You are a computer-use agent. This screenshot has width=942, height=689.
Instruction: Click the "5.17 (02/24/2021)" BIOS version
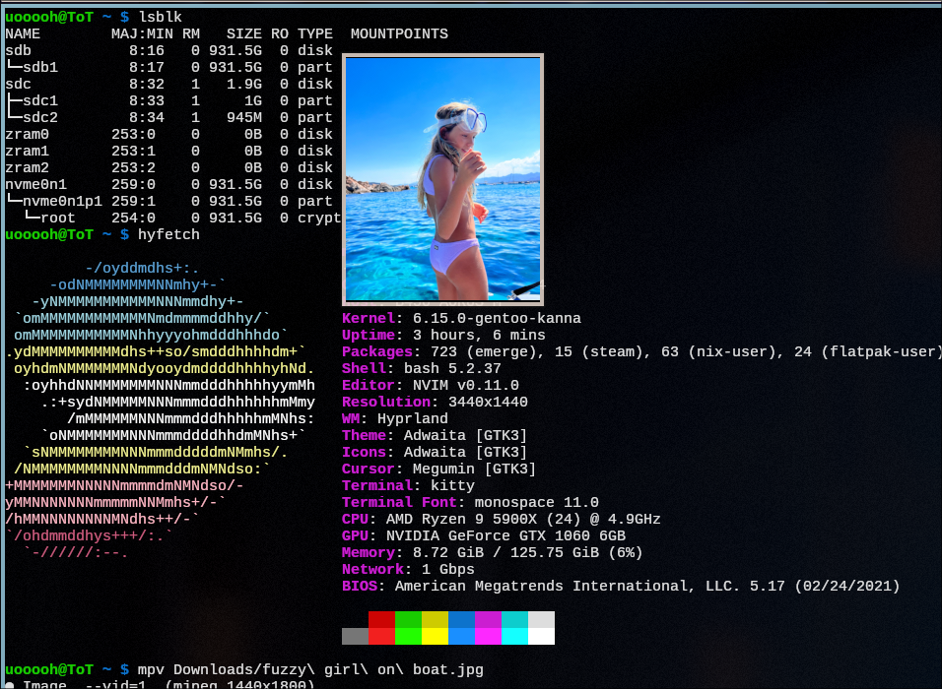pos(825,587)
